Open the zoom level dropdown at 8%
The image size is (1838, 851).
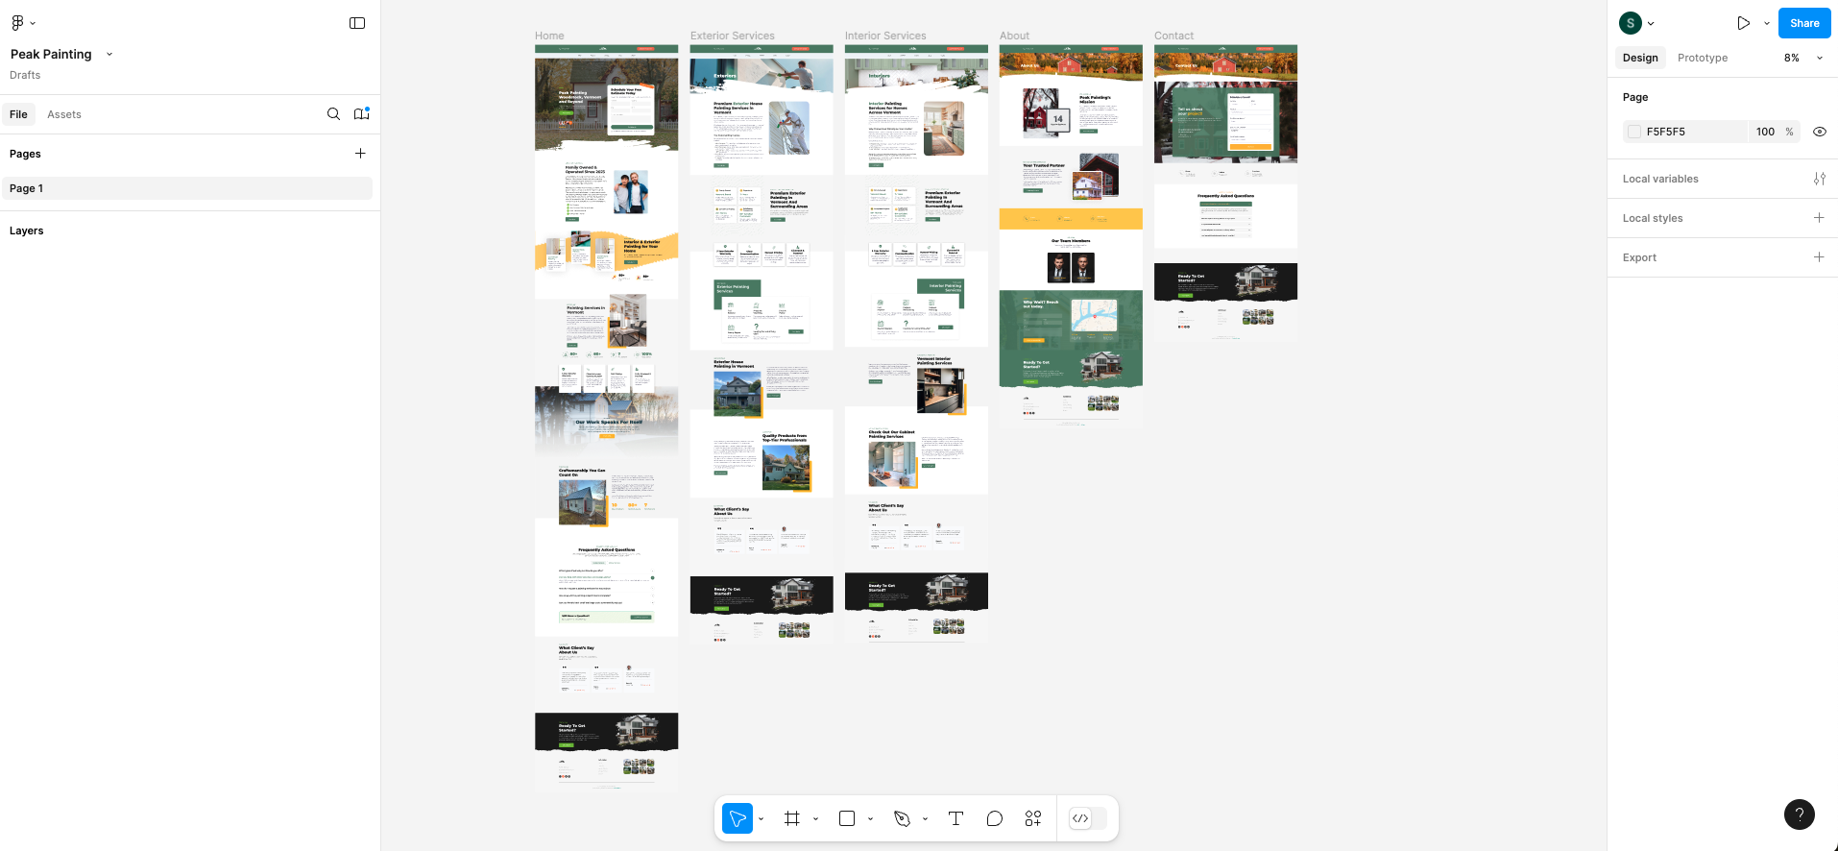pos(1803,58)
